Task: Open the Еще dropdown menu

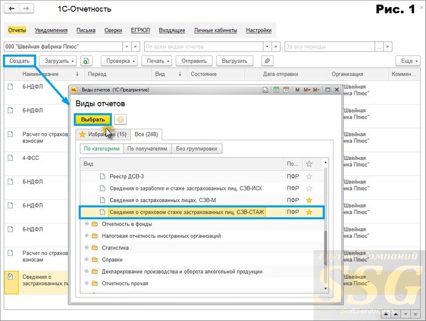Action: pyautogui.click(x=408, y=61)
